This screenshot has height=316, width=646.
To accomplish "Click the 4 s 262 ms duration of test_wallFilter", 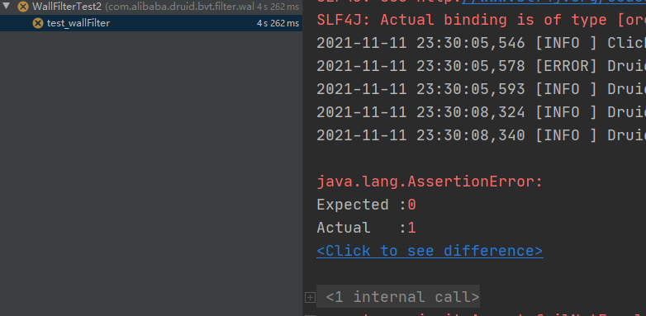I will coord(278,23).
